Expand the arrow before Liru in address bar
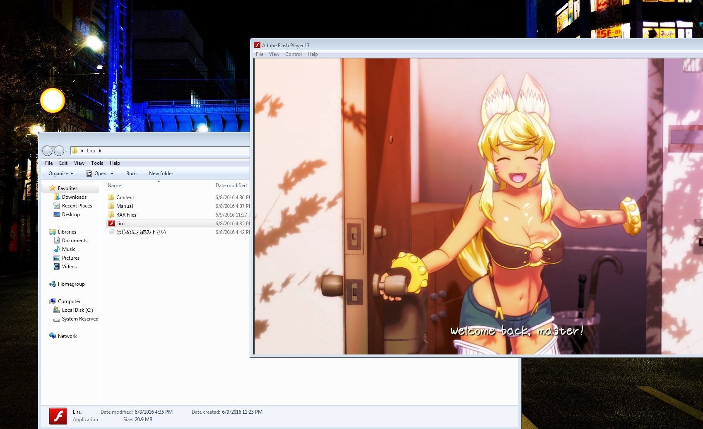Image resolution: width=703 pixels, height=429 pixels. pyautogui.click(x=82, y=151)
